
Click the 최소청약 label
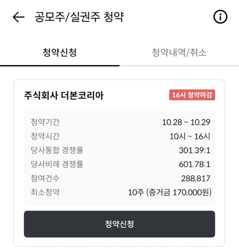pyautogui.click(x=45, y=192)
